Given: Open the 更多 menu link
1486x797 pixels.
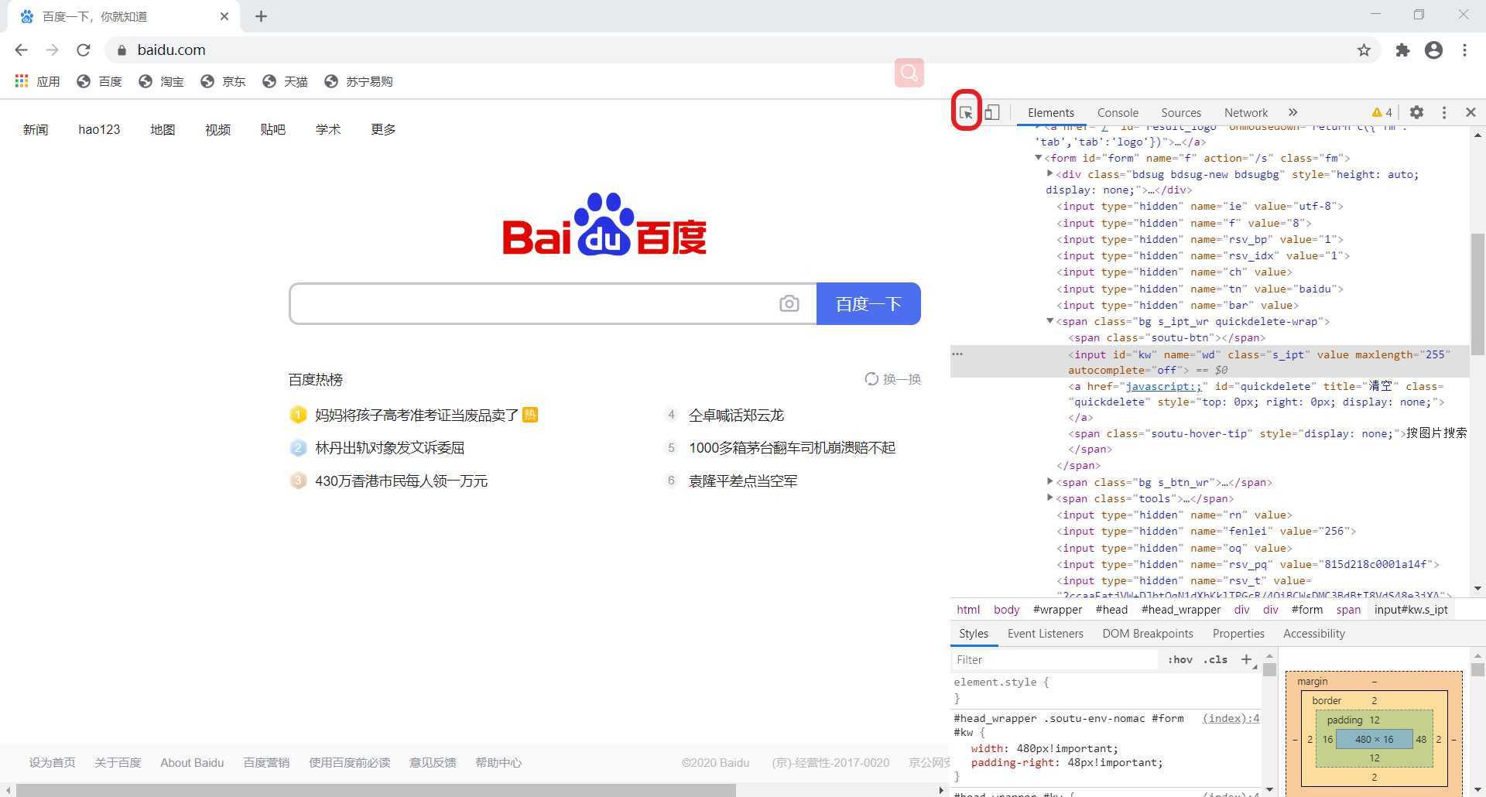Looking at the screenshot, I should click(383, 130).
